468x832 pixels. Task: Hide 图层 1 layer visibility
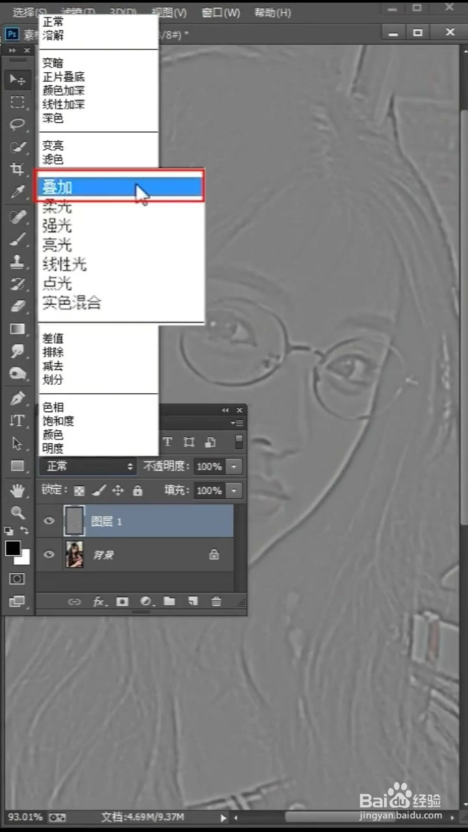[49, 521]
